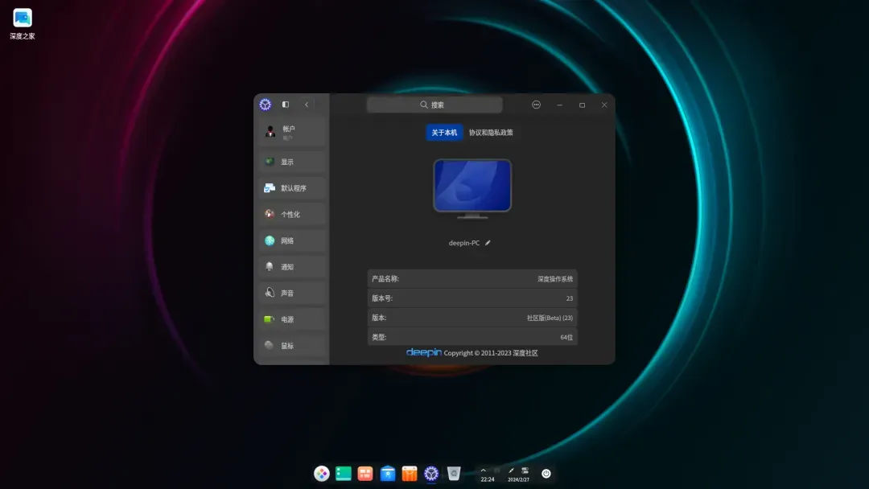
Task: Open the blue file manager dock icon
Action: coord(387,474)
